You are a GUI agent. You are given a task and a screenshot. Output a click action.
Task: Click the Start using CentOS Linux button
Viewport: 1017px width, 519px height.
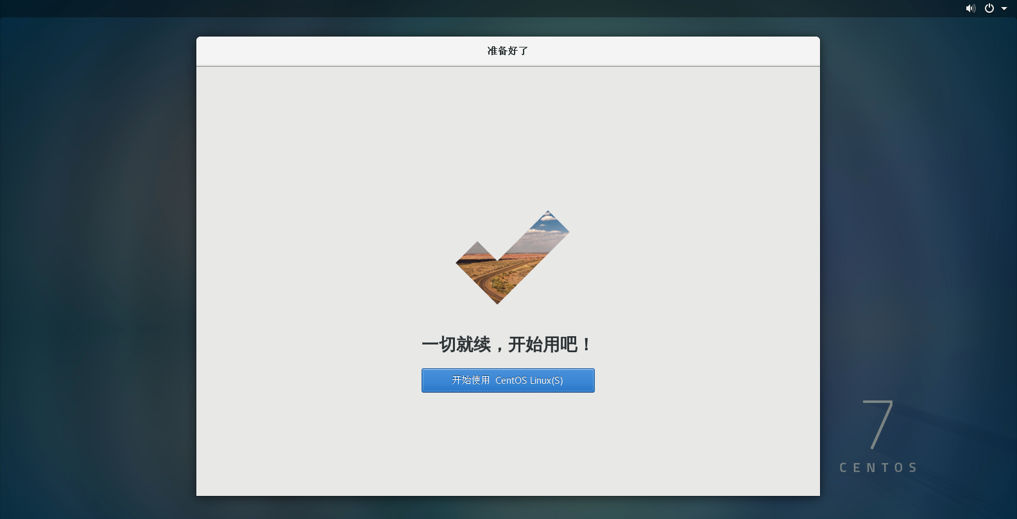point(508,380)
